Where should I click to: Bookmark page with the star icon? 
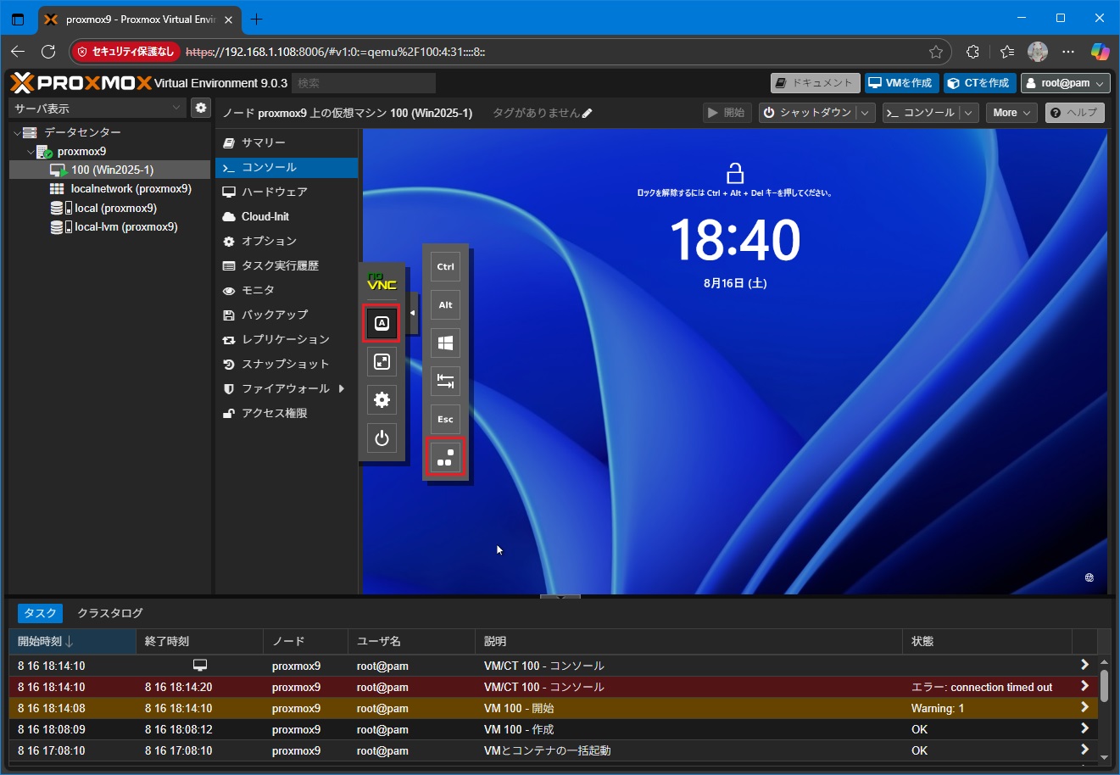(935, 52)
